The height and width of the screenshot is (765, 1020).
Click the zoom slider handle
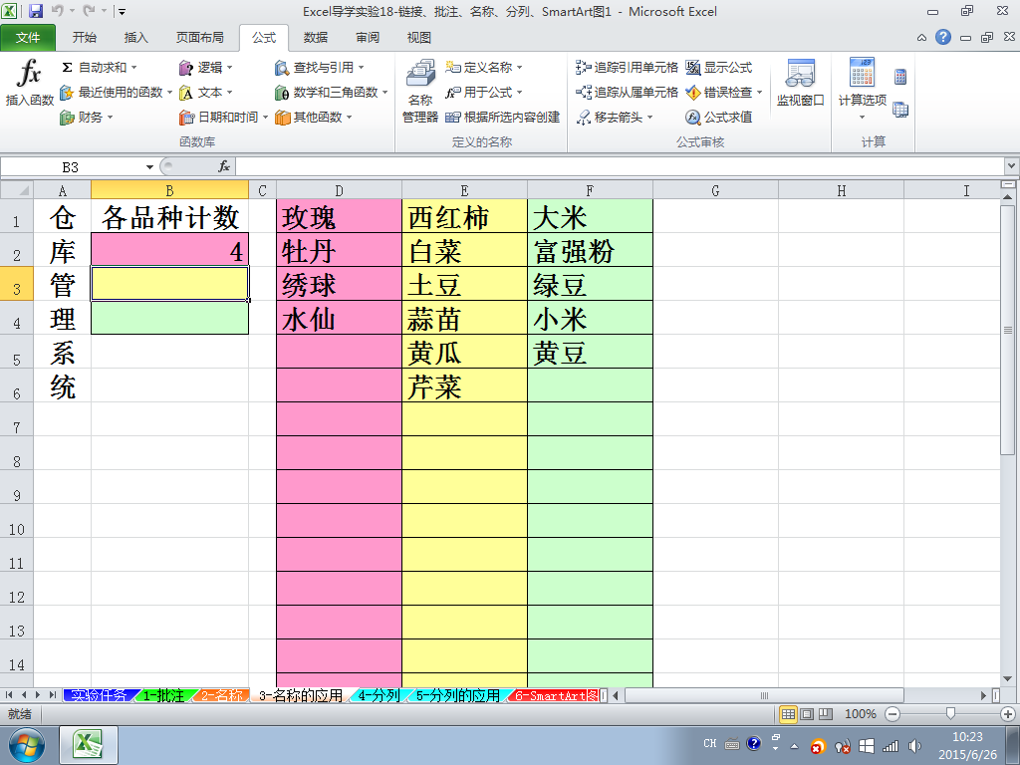[950, 714]
